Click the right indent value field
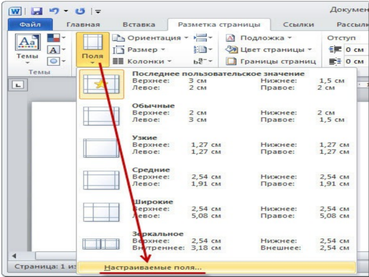 (356, 61)
